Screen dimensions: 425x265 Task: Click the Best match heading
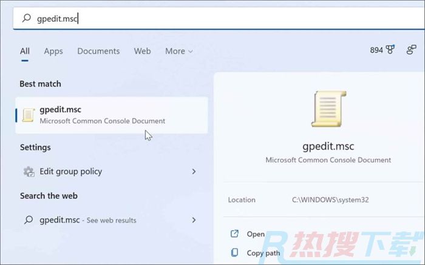point(41,84)
